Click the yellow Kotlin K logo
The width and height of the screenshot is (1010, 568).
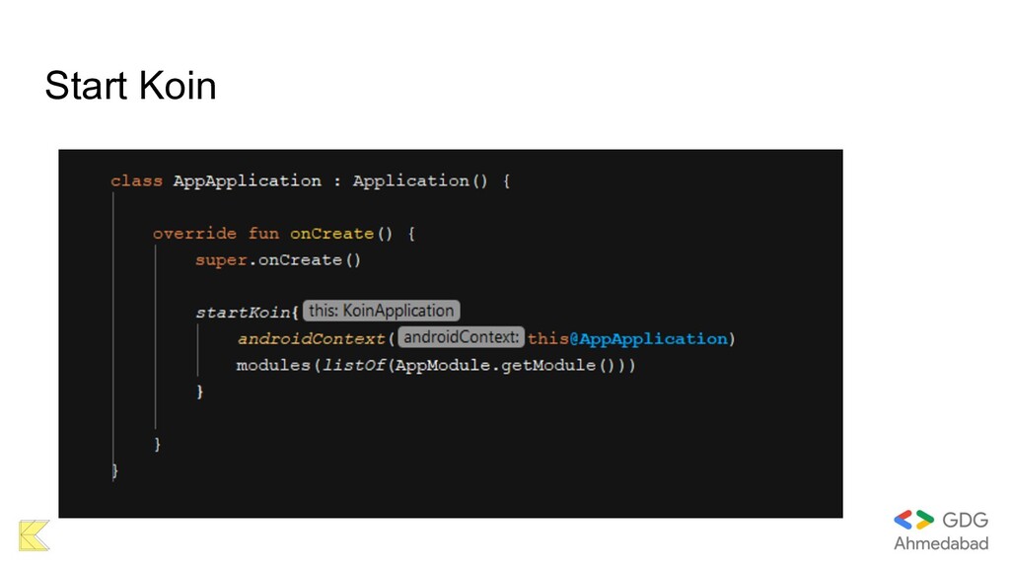pyautogui.click(x=35, y=535)
